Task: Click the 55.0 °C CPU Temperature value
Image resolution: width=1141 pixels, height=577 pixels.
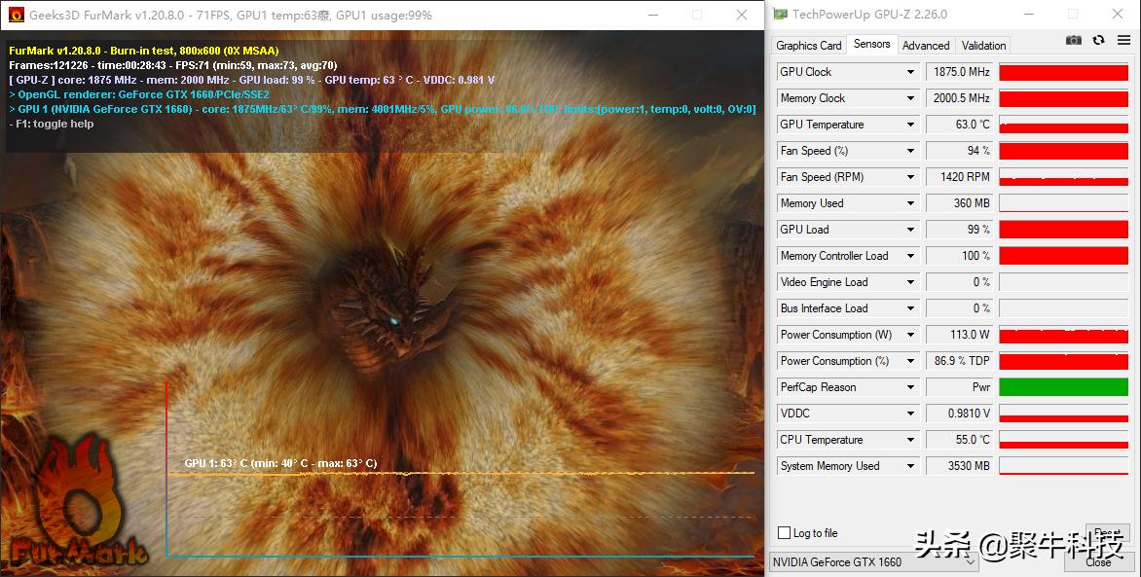Action: 959,440
